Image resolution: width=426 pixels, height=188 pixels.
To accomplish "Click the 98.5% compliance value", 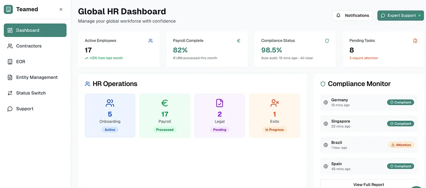I will (271, 50).
